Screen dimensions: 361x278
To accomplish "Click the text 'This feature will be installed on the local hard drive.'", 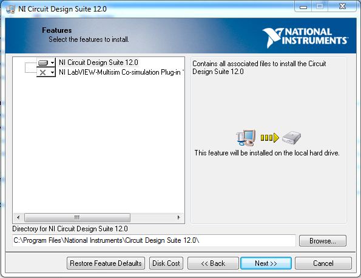I will 267,153.
